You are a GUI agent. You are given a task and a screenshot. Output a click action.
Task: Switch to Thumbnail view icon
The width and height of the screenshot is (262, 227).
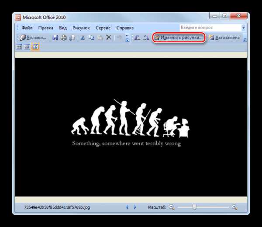click(19, 47)
